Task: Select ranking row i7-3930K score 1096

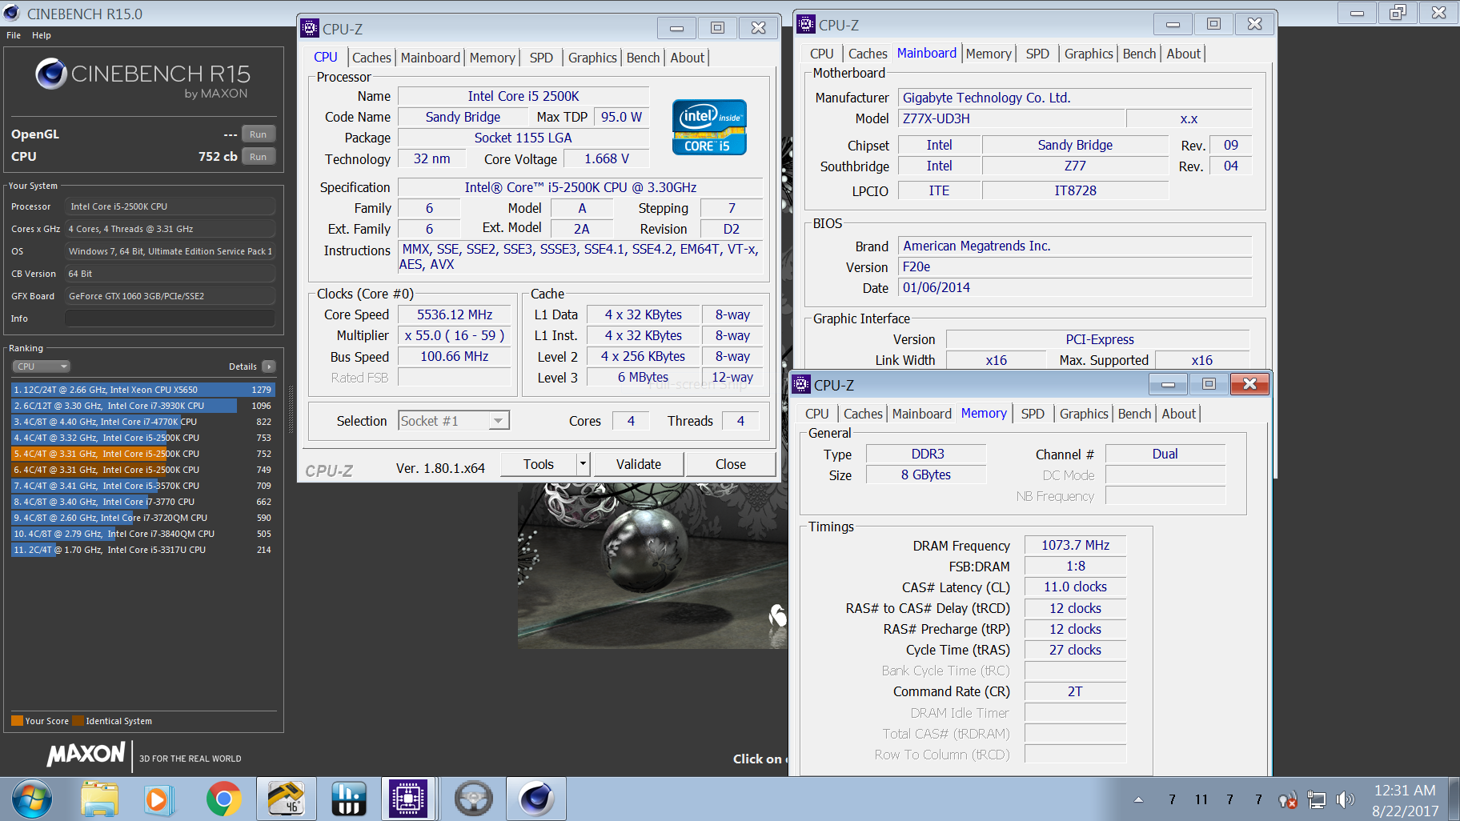Action: [x=143, y=406]
